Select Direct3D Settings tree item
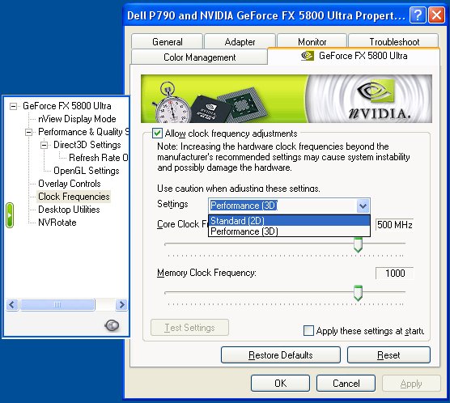The width and height of the screenshot is (450, 403). click(x=87, y=145)
